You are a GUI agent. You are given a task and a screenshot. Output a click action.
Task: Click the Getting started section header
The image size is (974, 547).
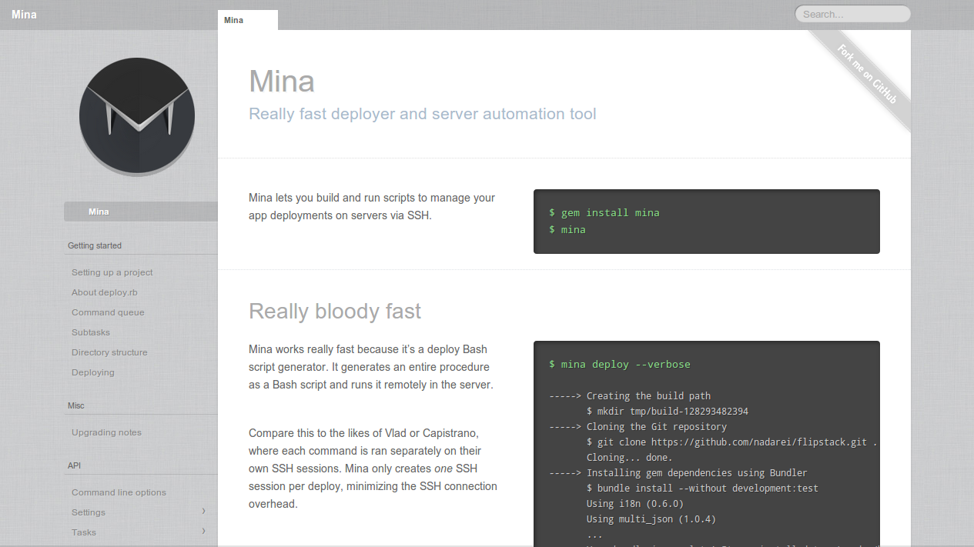(95, 245)
